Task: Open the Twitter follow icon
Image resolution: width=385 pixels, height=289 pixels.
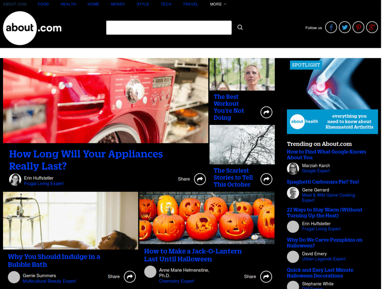Action: (345, 27)
